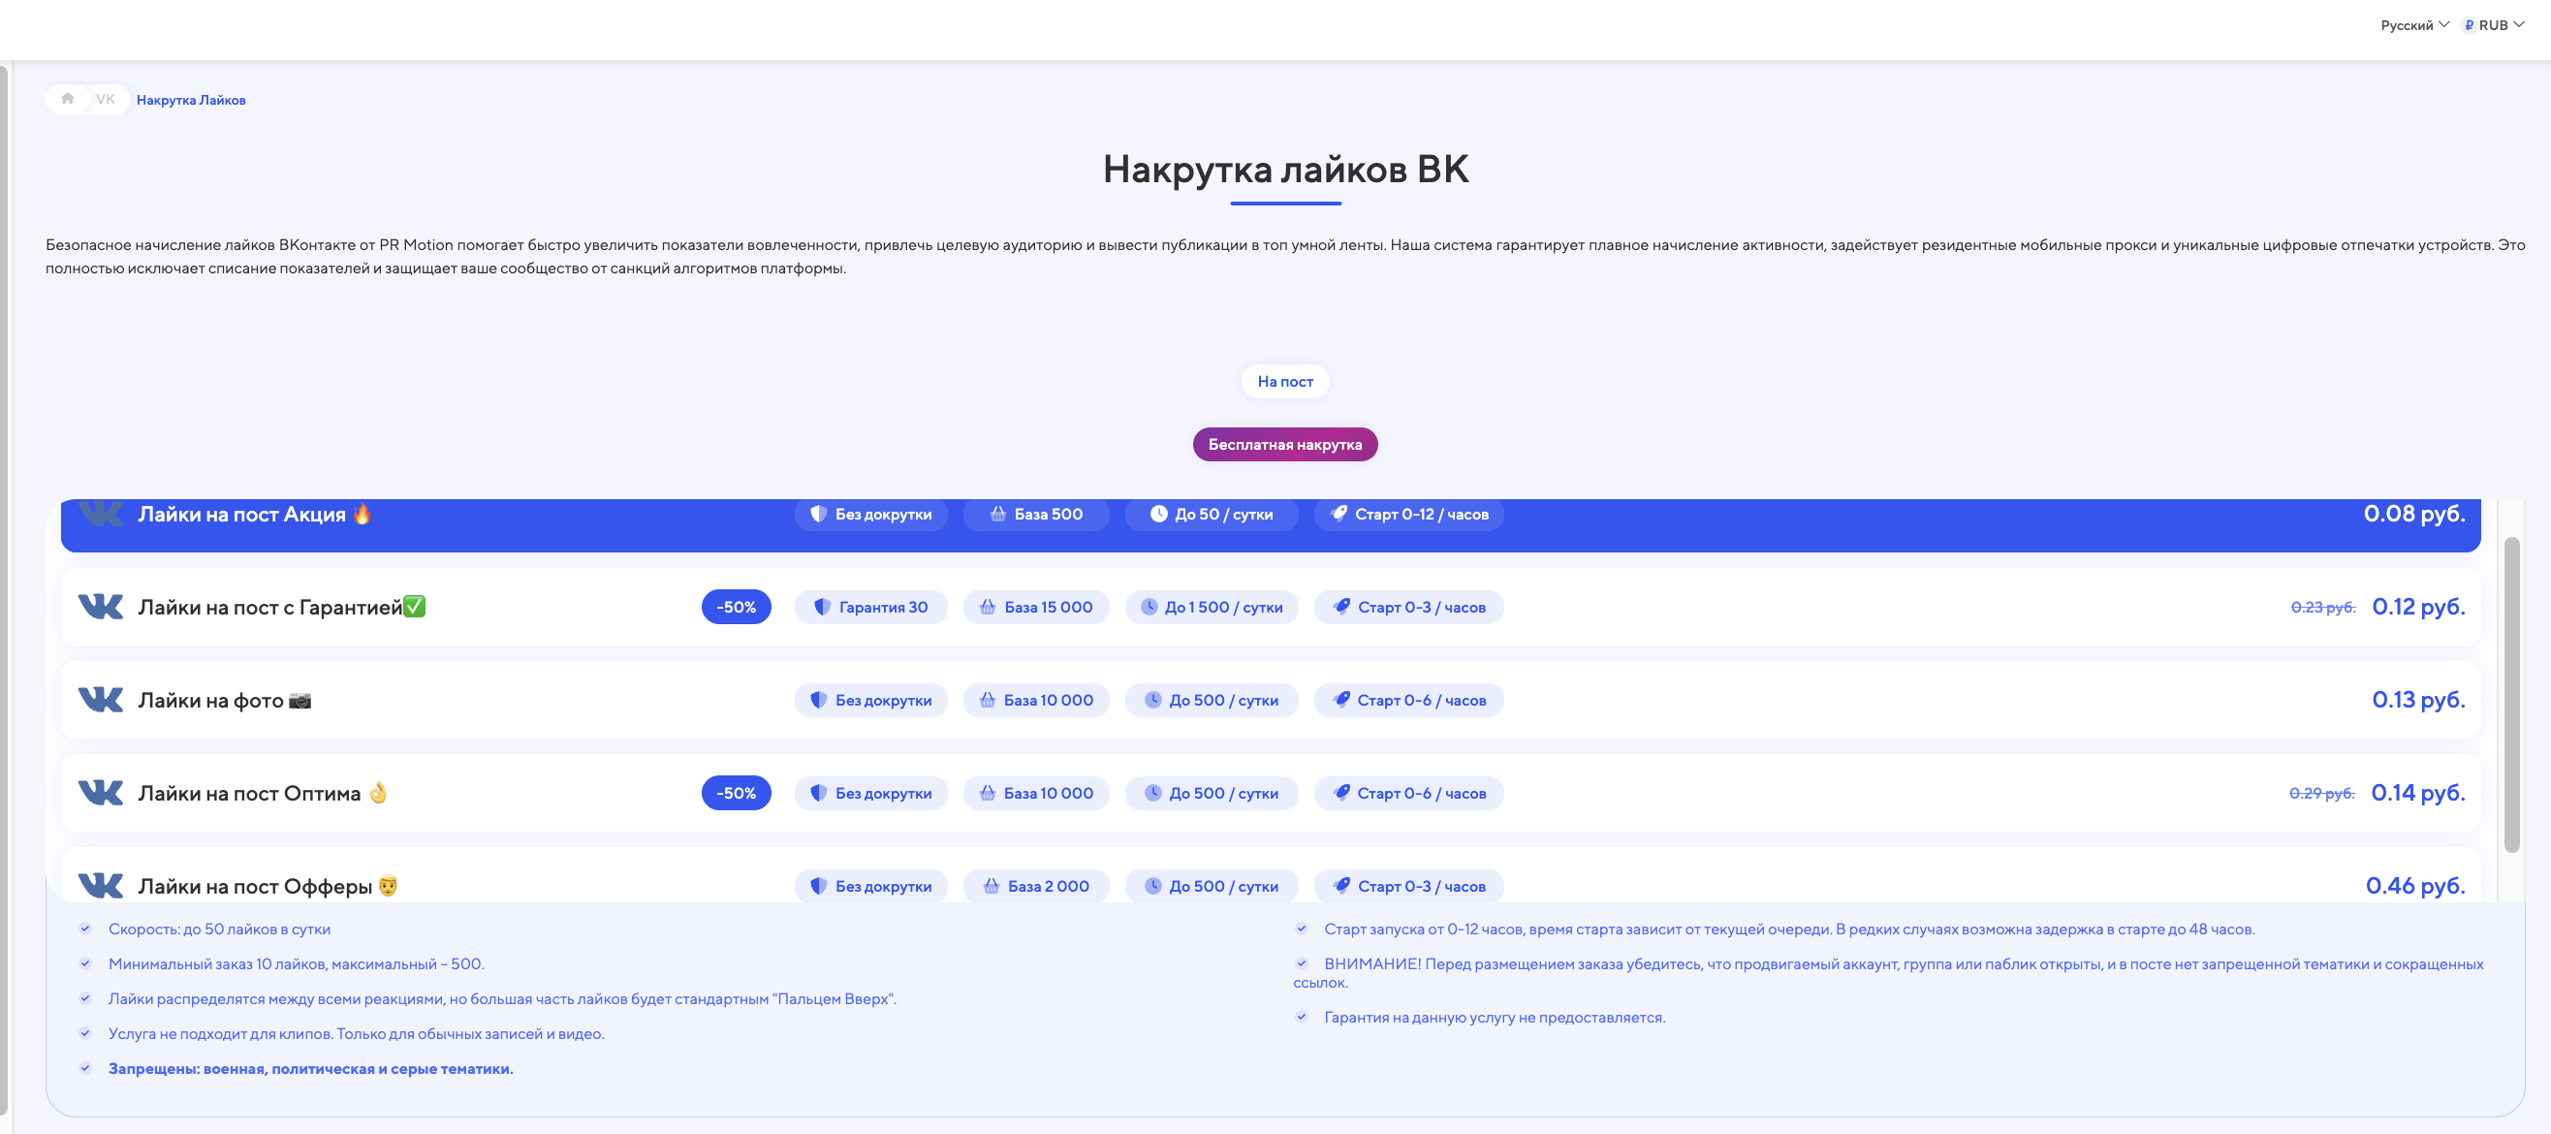Click the VK logo in Лайки на пост Офферы row
Image resolution: width=2551 pixels, height=1134 pixels.
tap(100, 886)
